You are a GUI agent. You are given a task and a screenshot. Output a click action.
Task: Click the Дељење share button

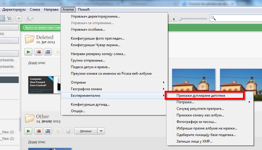[85, 131]
